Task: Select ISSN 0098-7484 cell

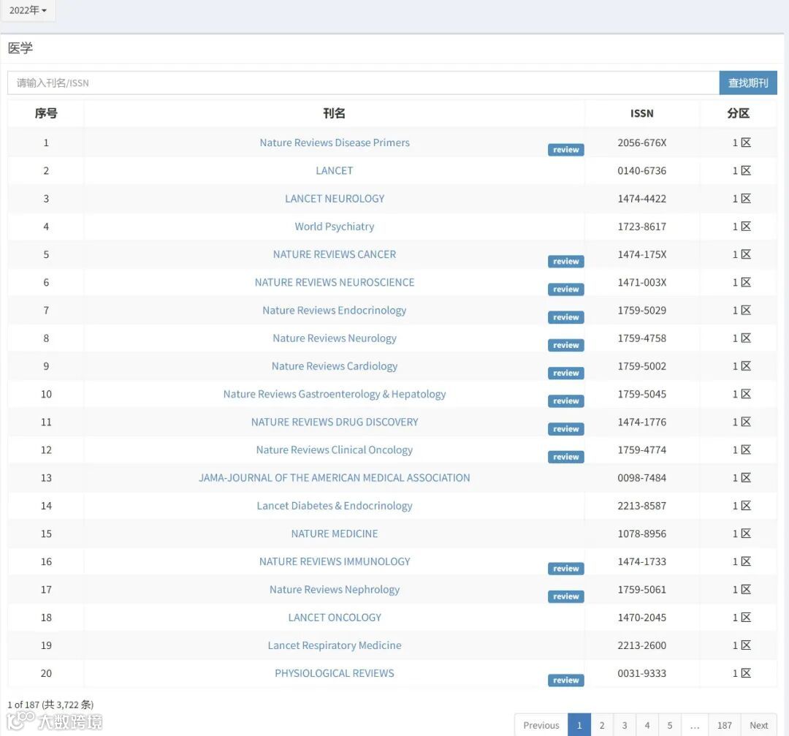Action: pyautogui.click(x=641, y=478)
